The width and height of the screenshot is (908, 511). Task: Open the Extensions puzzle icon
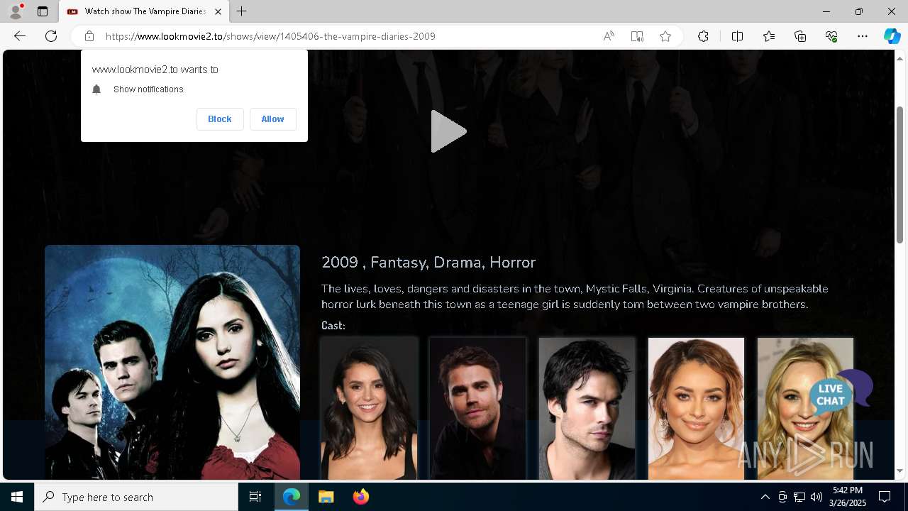(x=703, y=36)
